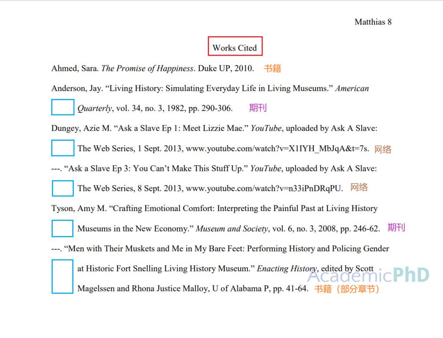Select the italic title "The Promise of Happiness"
The width and height of the screenshot is (443, 338).
147,69
